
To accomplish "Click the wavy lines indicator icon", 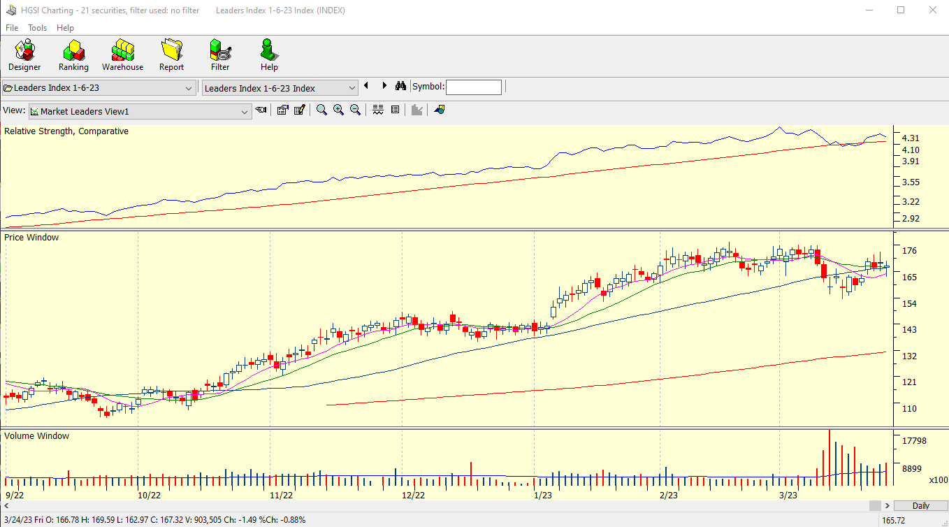I will pyautogui.click(x=378, y=110).
